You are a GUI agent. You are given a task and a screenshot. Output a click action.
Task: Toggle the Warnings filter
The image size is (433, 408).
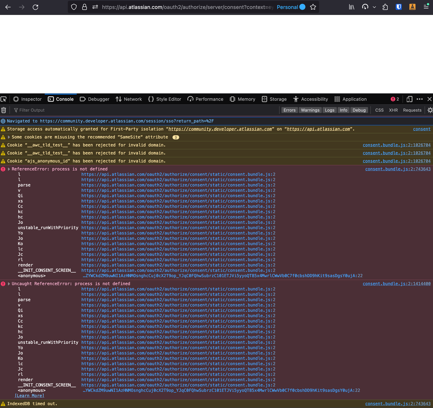tap(310, 110)
